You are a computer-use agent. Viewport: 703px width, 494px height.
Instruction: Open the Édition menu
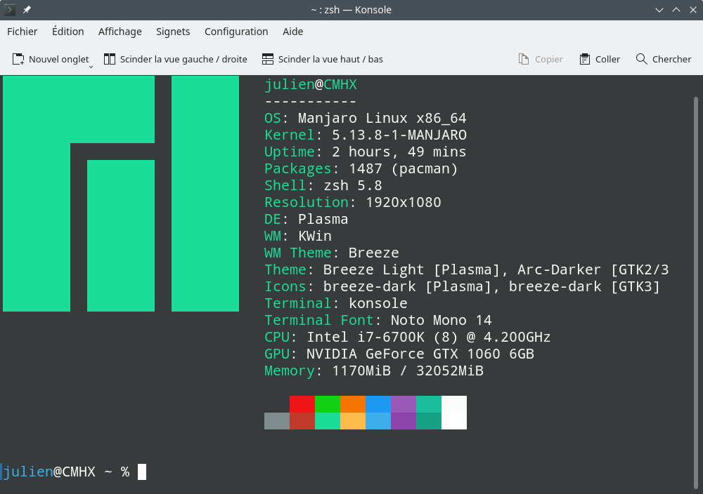[x=68, y=32]
